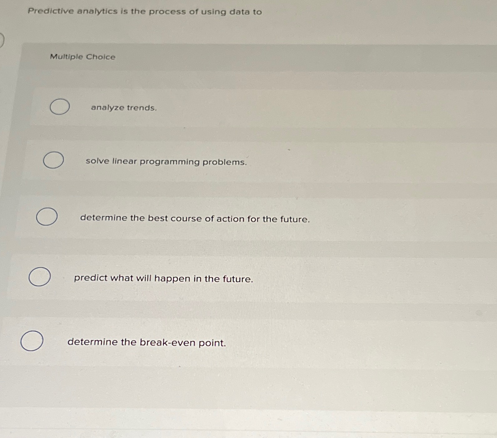The image size is (497, 438).
Task: Click the answer text 'analyze trends.'
Action: click(123, 108)
